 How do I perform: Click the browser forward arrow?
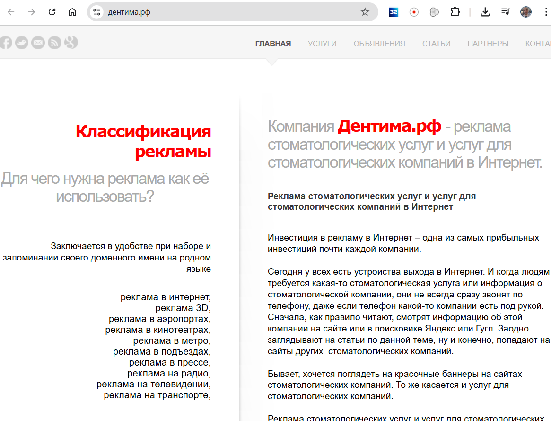(32, 12)
